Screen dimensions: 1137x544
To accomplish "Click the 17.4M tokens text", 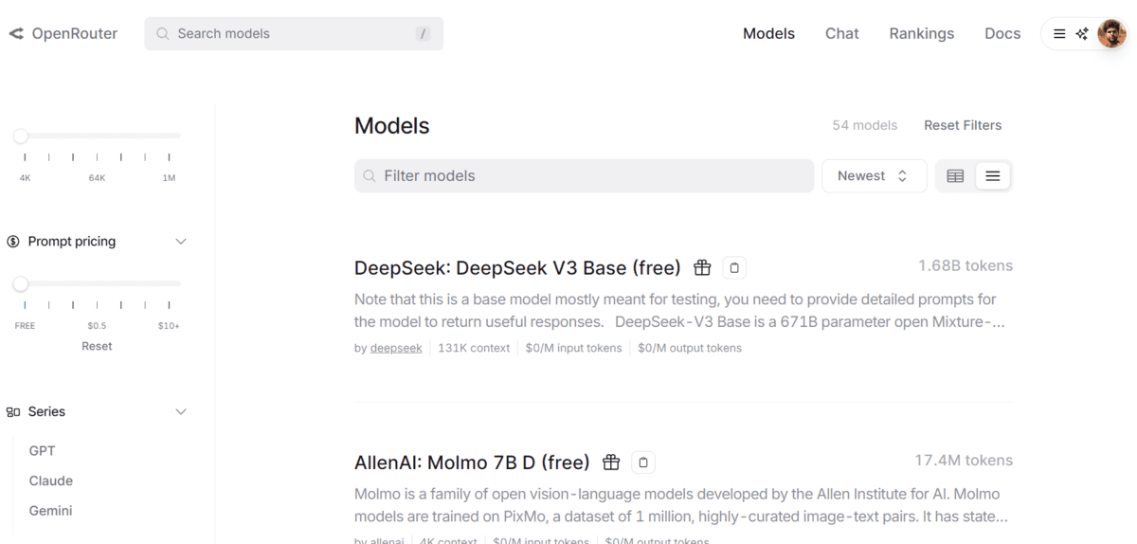I will pos(963,461).
